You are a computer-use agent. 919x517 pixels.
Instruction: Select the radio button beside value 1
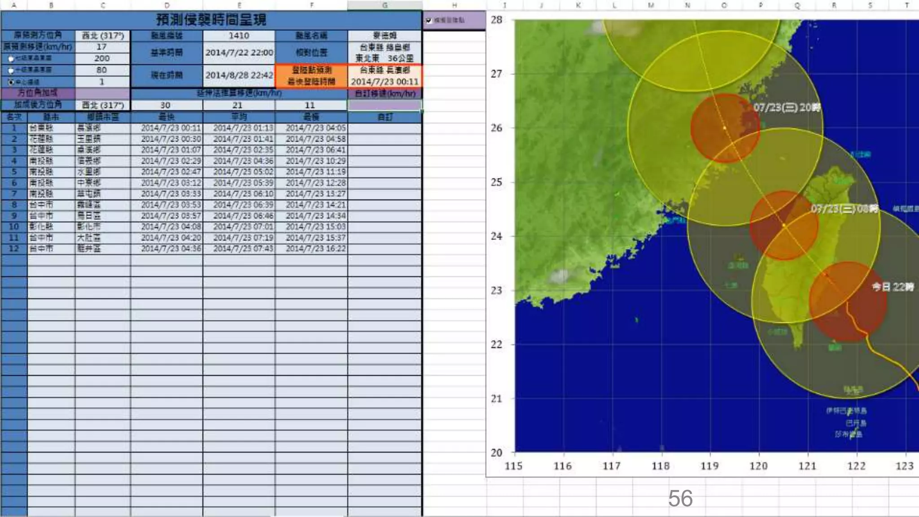coord(11,82)
